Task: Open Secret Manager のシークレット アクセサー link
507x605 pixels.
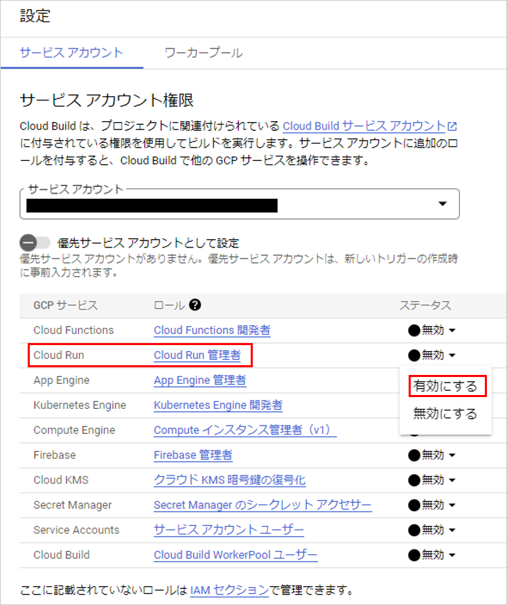Action: [x=263, y=505]
